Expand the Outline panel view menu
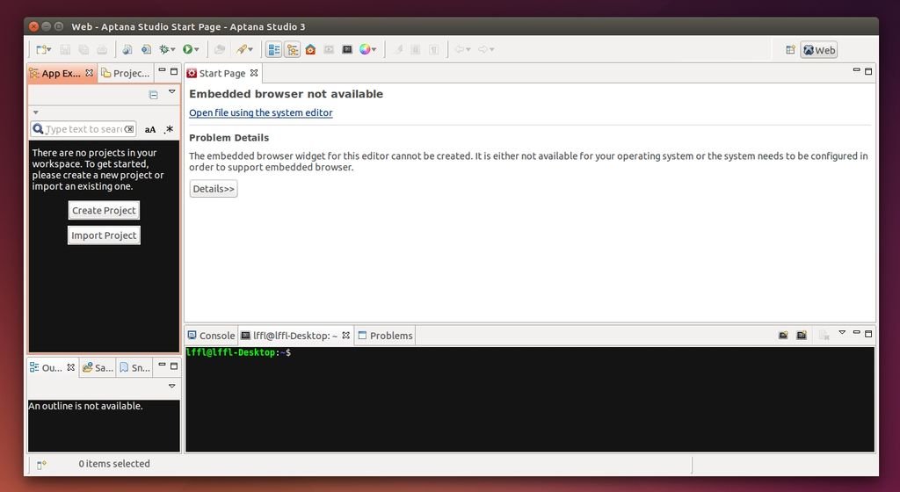 click(x=172, y=386)
